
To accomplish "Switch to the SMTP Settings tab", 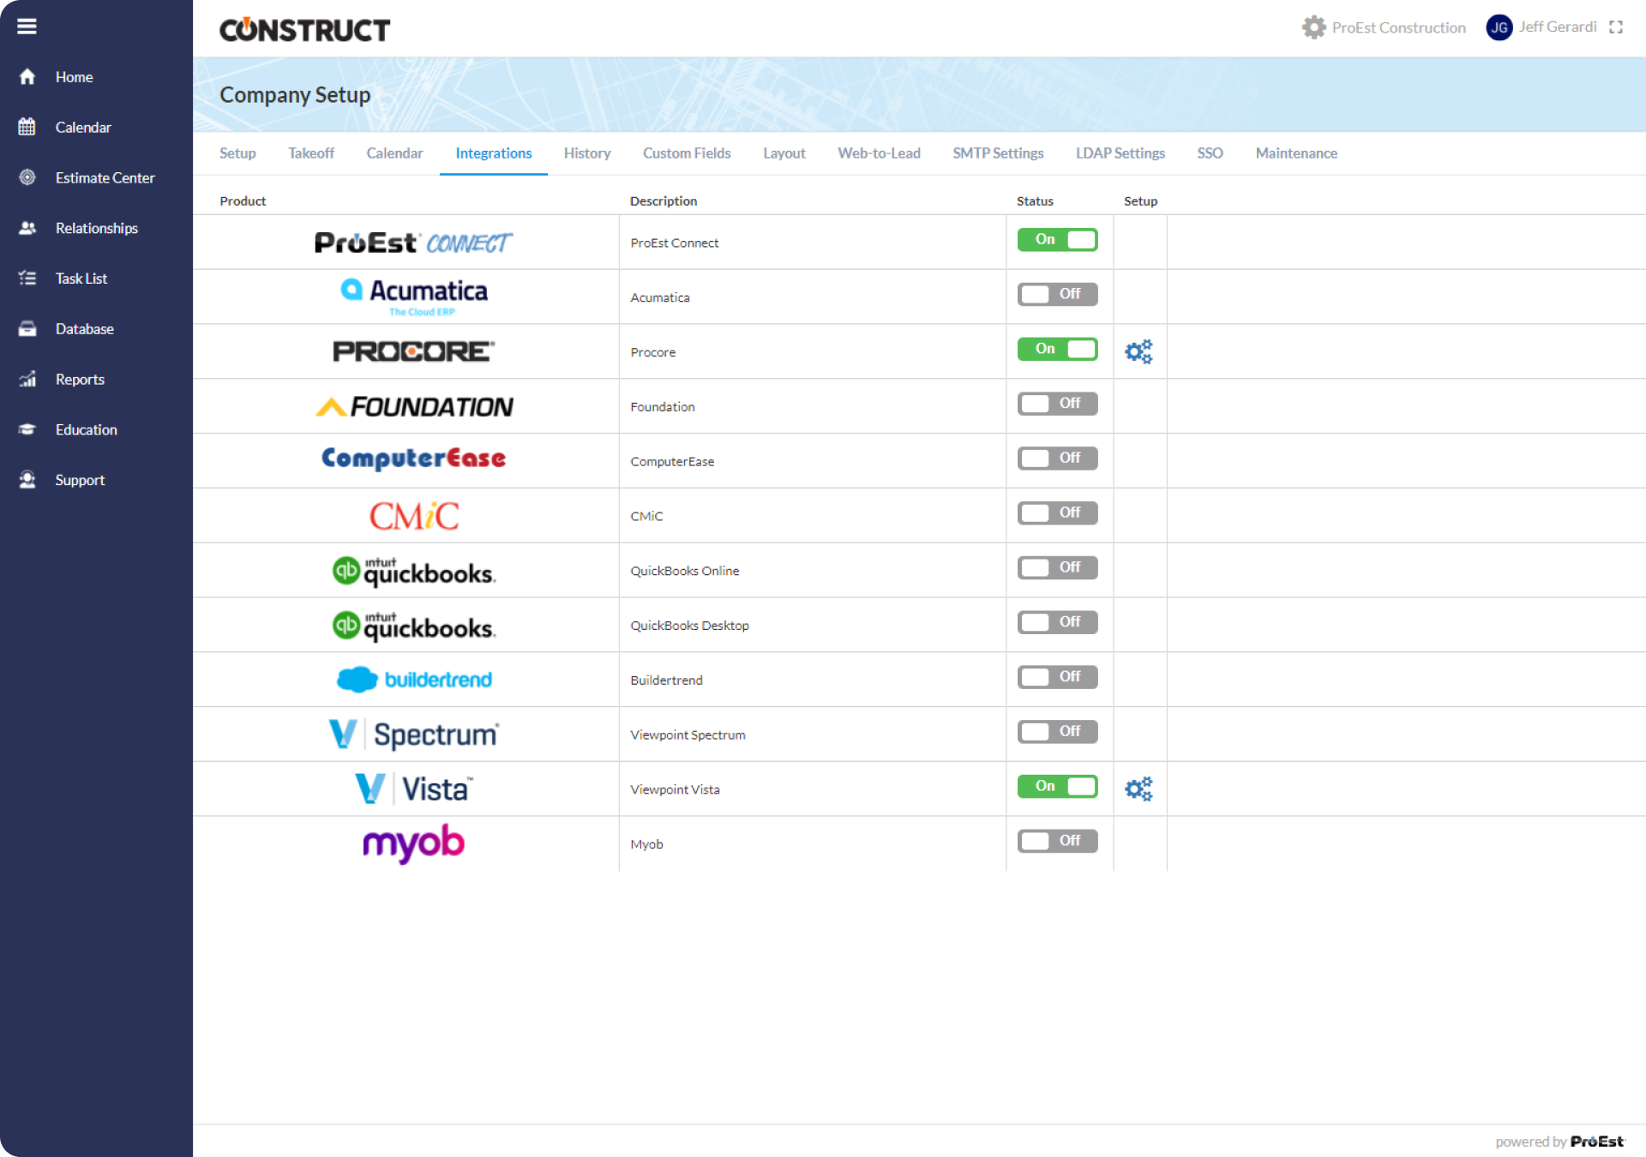I will pos(997,153).
